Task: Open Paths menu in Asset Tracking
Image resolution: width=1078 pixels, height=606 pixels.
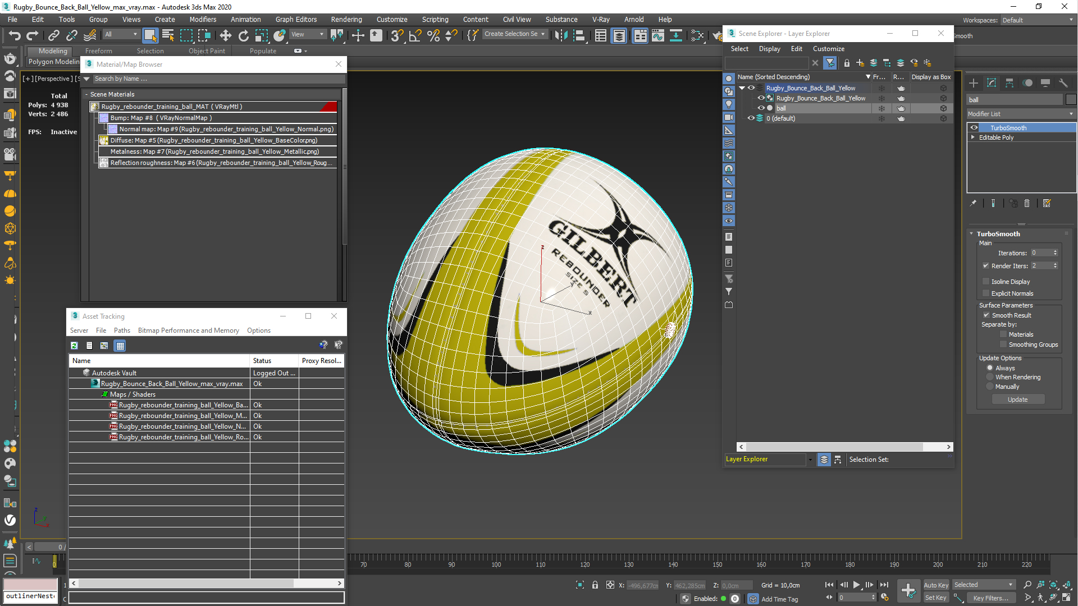Action: tap(122, 330)
